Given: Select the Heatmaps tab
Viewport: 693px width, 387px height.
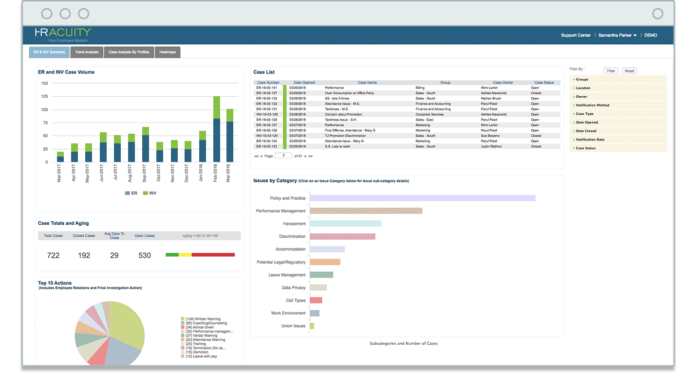Looking at the screenshot, I should [x=168, y=52].
